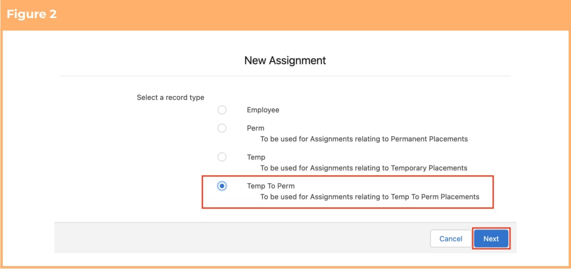Cancel the New Assignment dialog
571x269 pixels.
pos(451,239)
